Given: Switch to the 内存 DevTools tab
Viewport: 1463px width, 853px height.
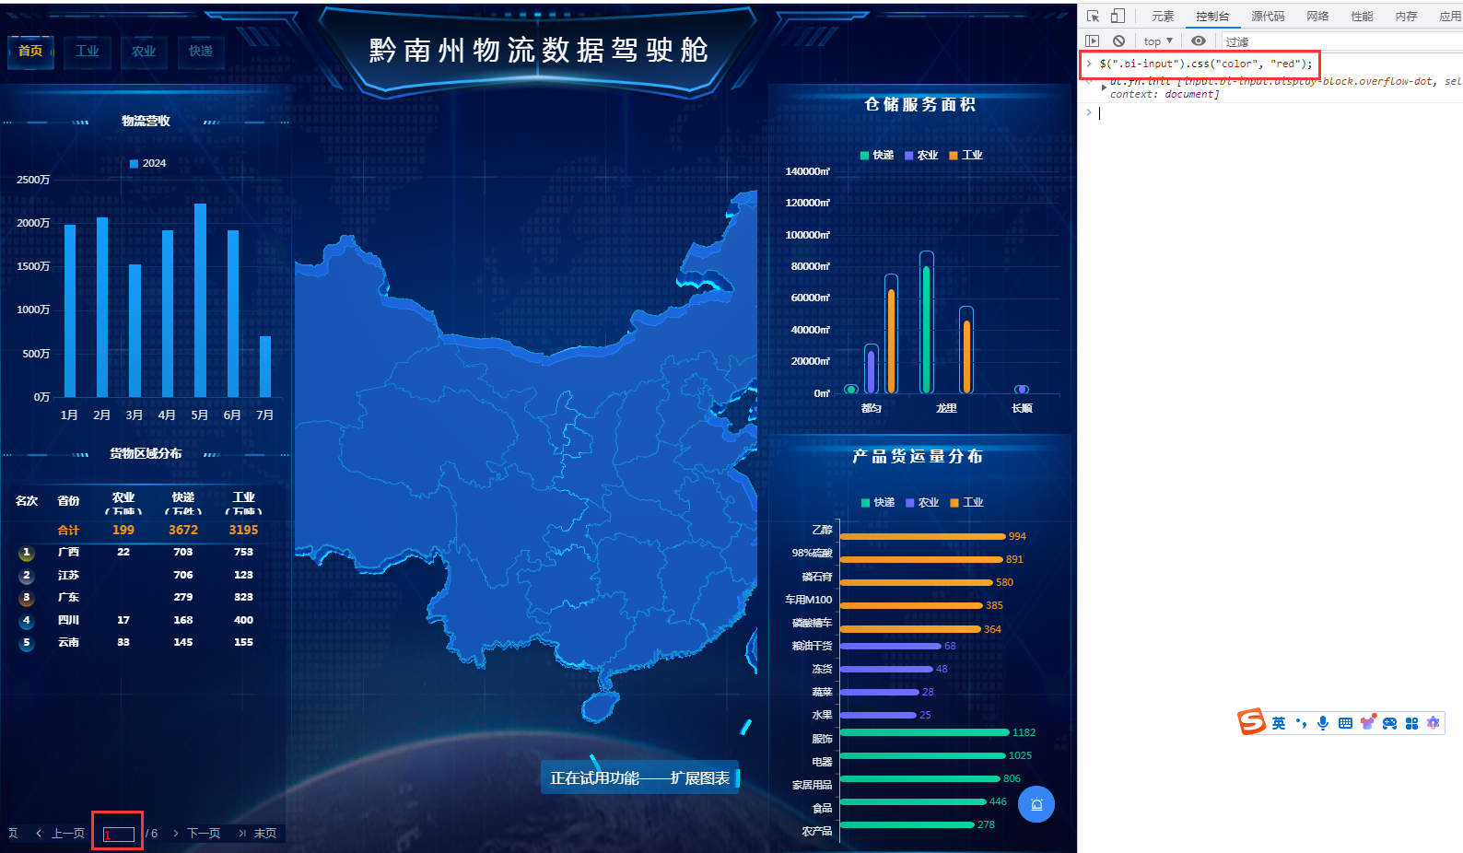Looking at the screenshot, I should click(x=1406, y=16).
